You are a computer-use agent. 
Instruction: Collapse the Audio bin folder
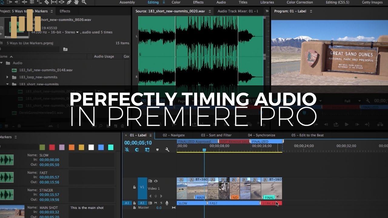coord(1,63)
